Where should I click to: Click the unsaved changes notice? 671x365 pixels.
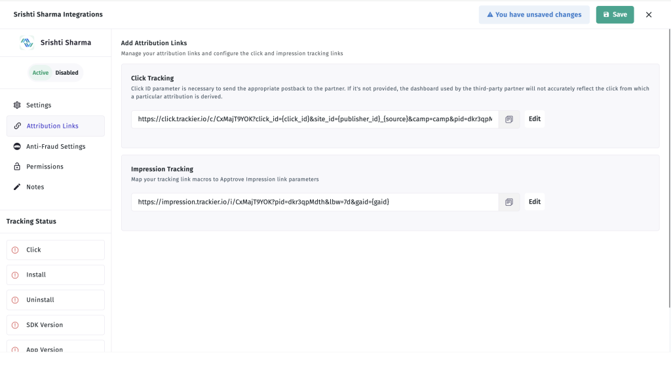(x=534, y=14)
